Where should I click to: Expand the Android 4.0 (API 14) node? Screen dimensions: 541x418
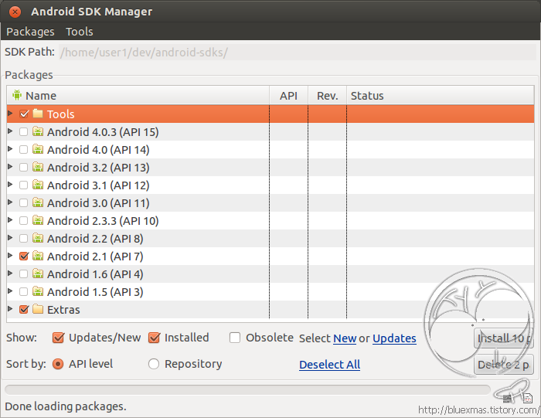10,149
